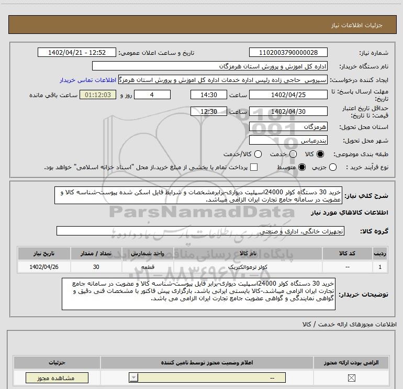
Task: Click the نام کالا column header
Action: tap(248, 253)
